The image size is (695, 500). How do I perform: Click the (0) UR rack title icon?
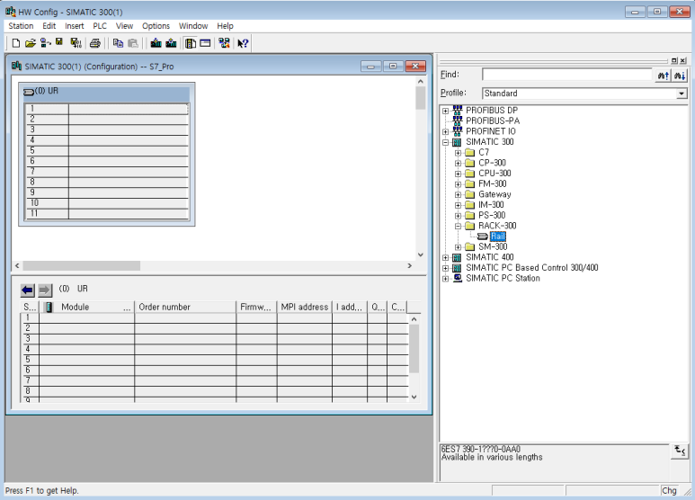point(29,92)
